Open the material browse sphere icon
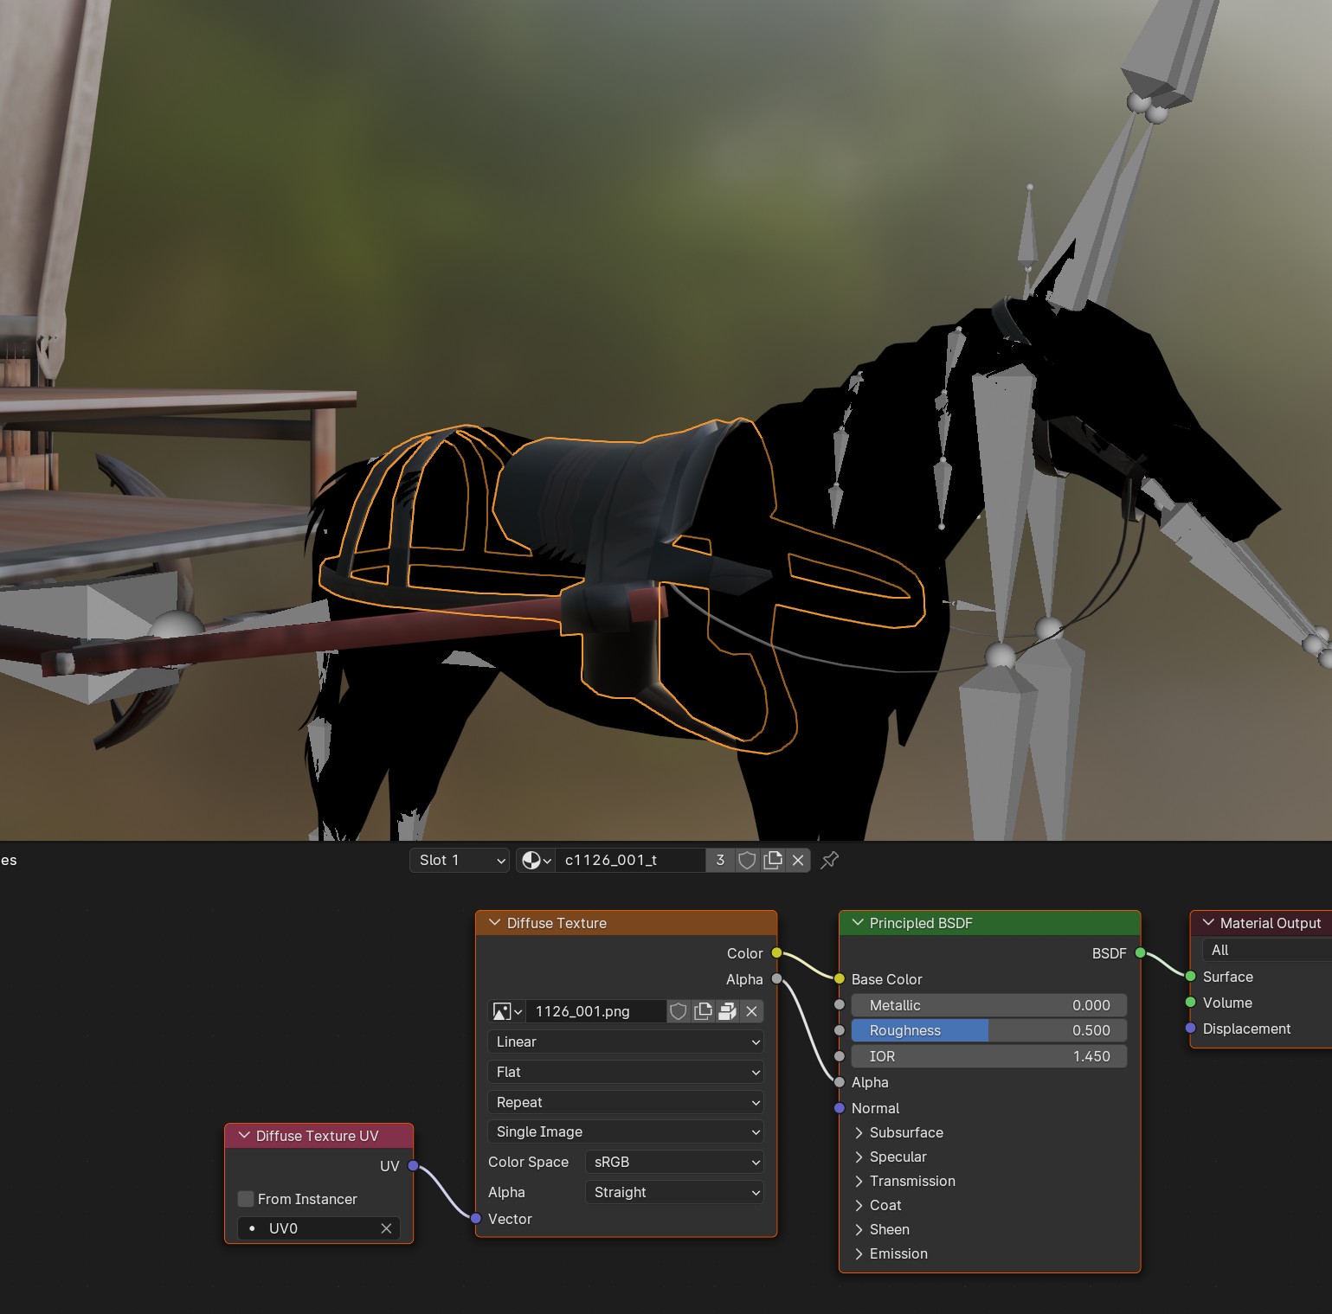 click(x=536, y=860)
